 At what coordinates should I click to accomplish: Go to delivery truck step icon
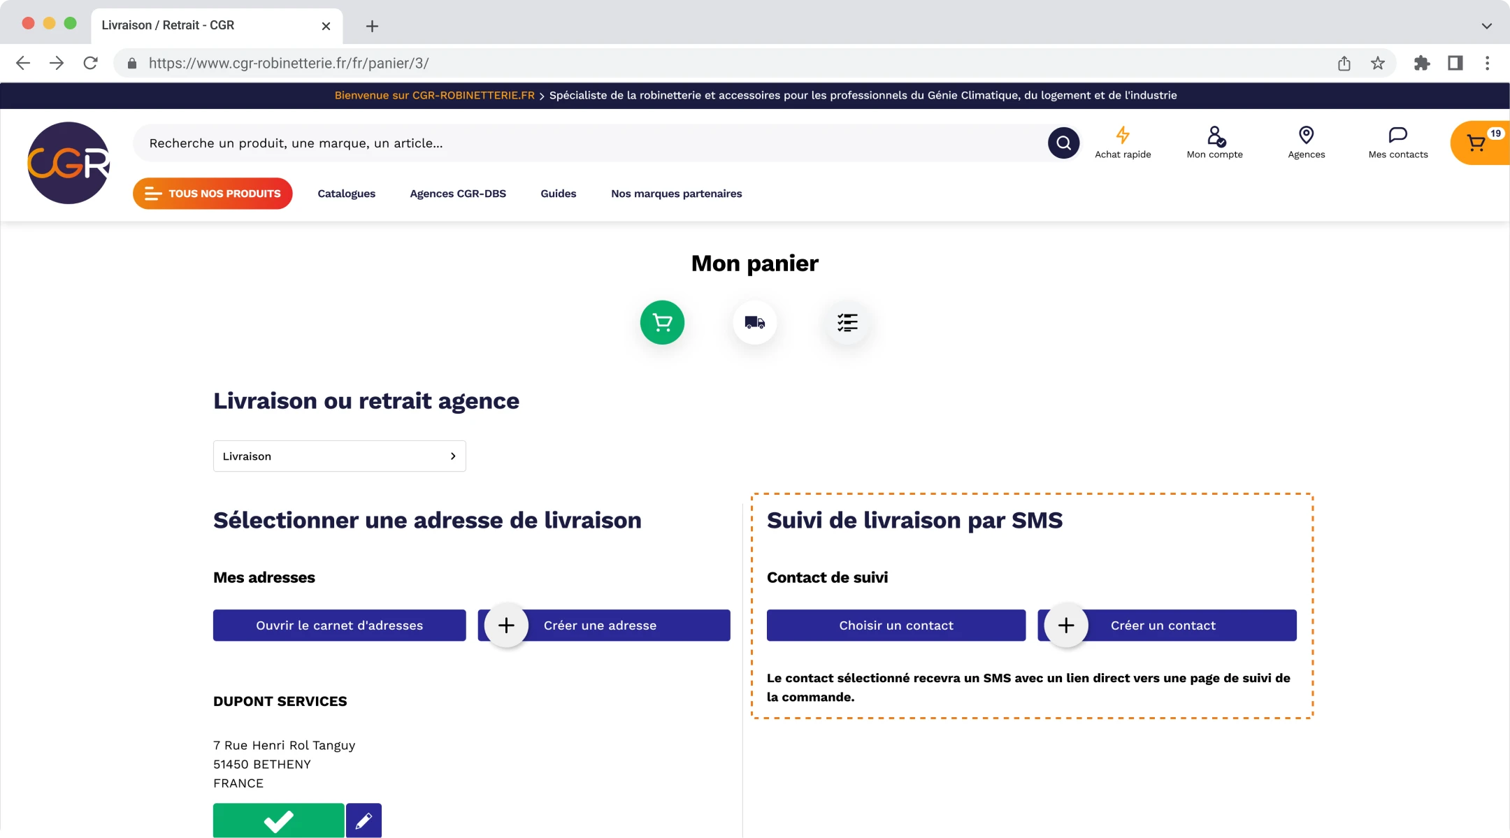point(755,322)
